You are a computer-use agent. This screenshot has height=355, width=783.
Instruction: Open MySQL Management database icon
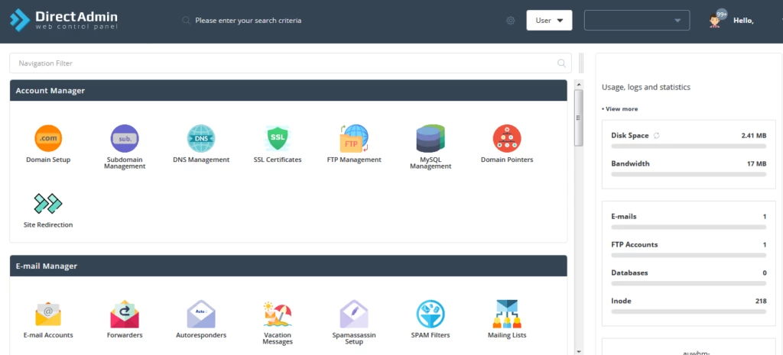point(430,139)
